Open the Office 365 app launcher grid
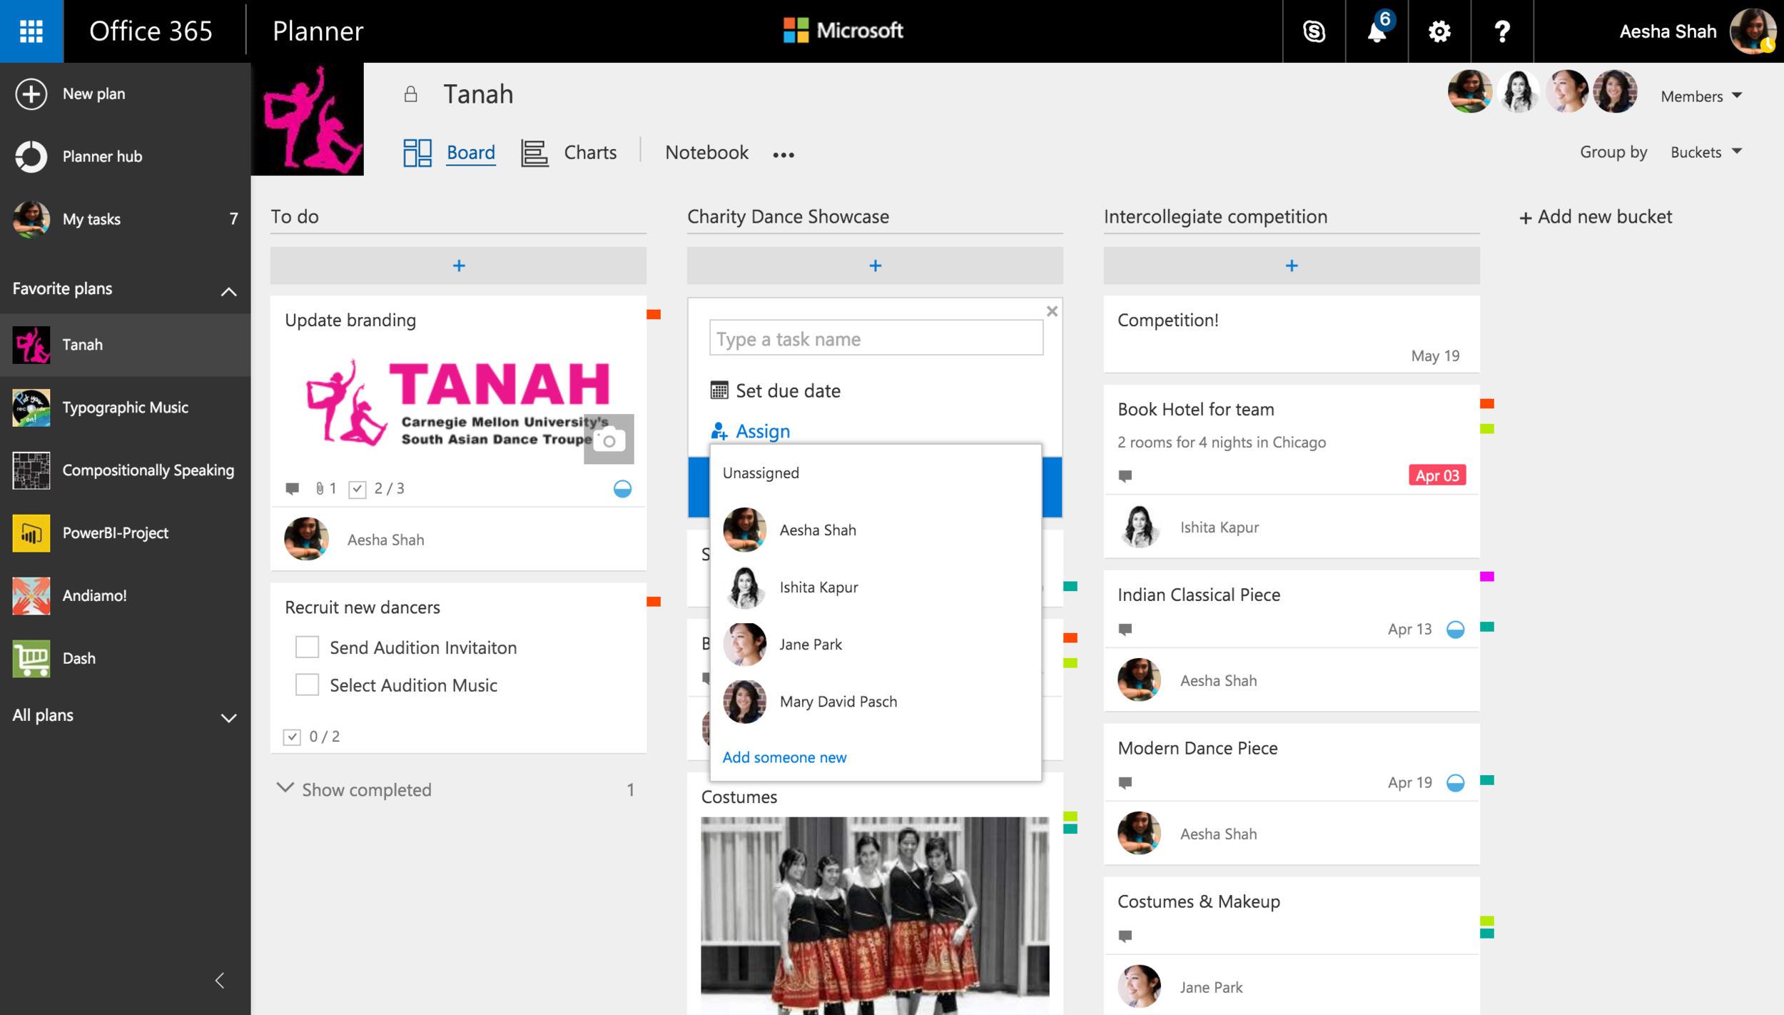 [x=31, y=31]
